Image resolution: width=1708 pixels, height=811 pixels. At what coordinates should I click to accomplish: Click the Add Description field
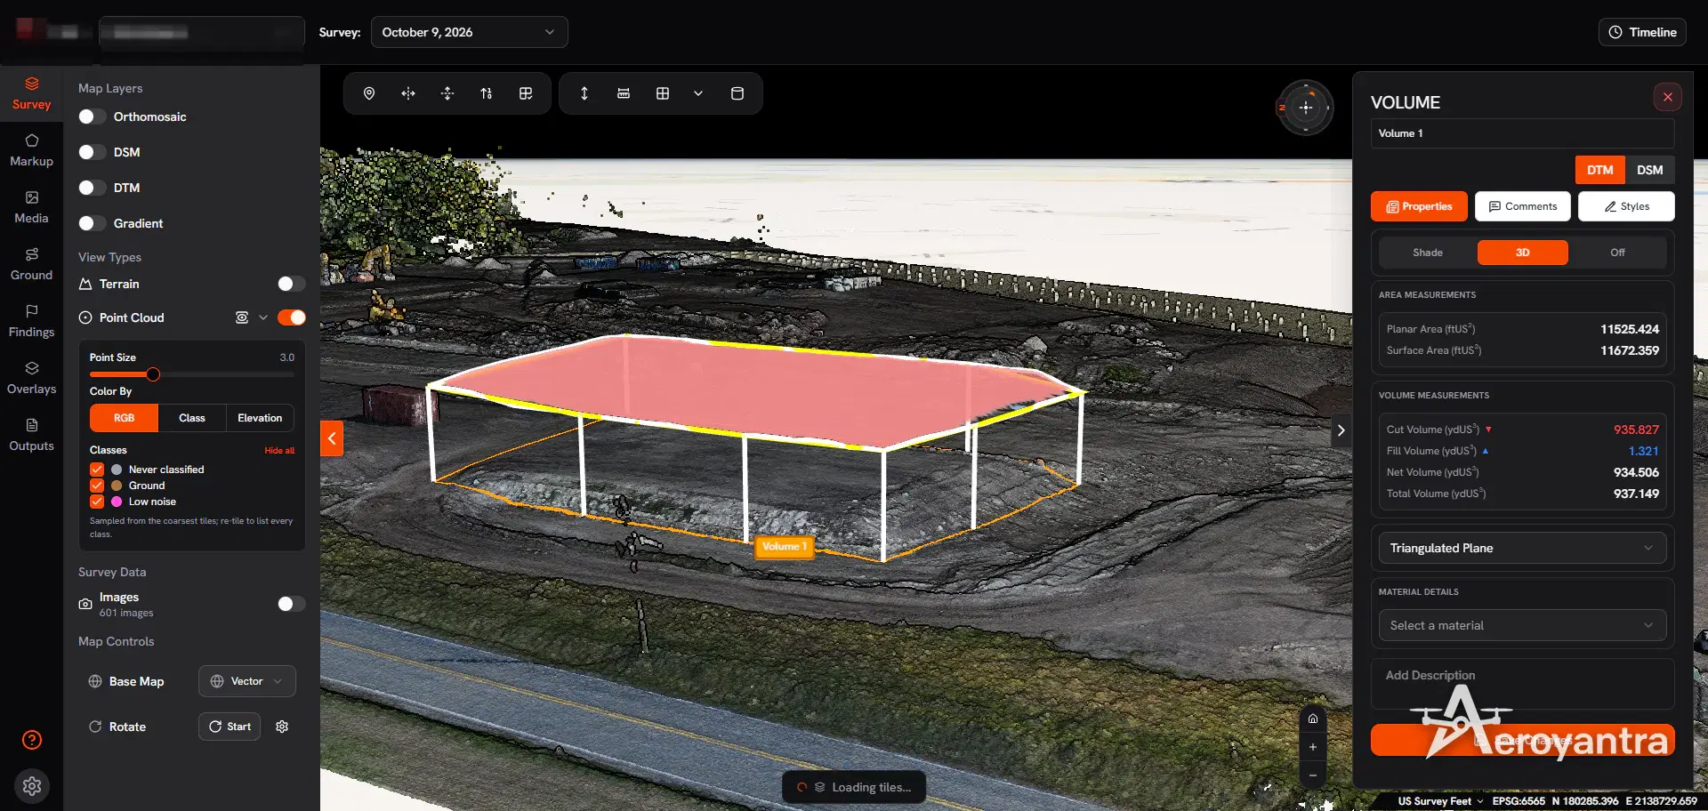click(1522, 683)
